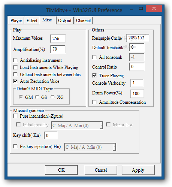Viewport: 172px width, 187px height.
Task: Minimize the Preference window
Action: click(132, 9)
